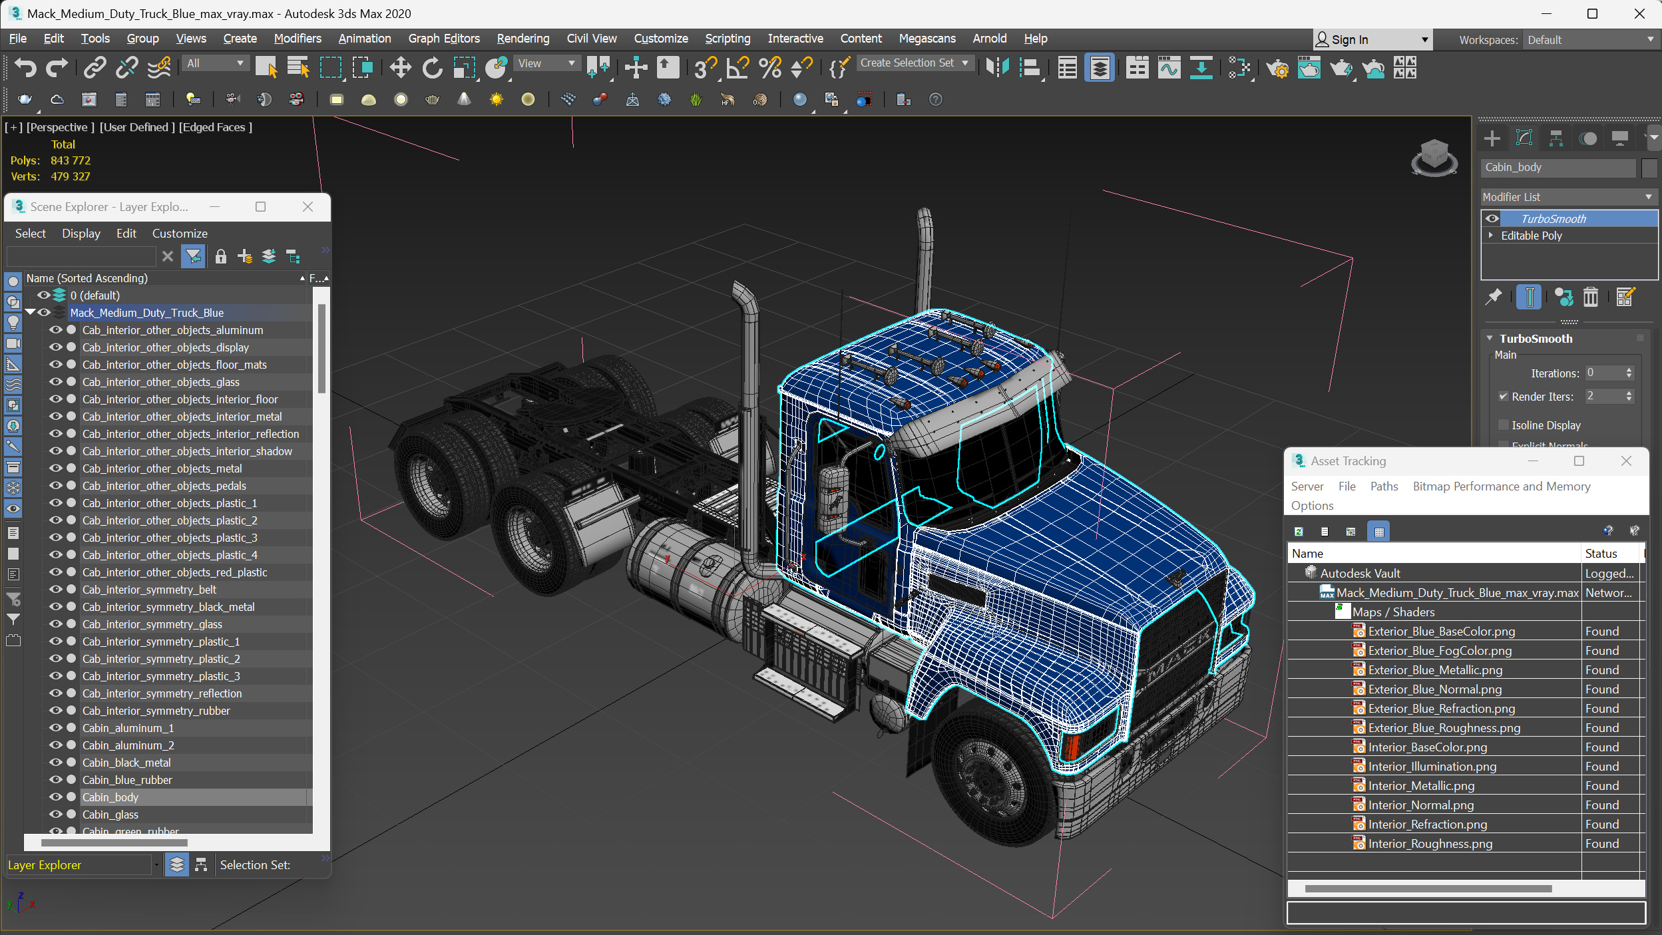
Task: Open Scene Explorer Display menu
Action: coord(81,234)
